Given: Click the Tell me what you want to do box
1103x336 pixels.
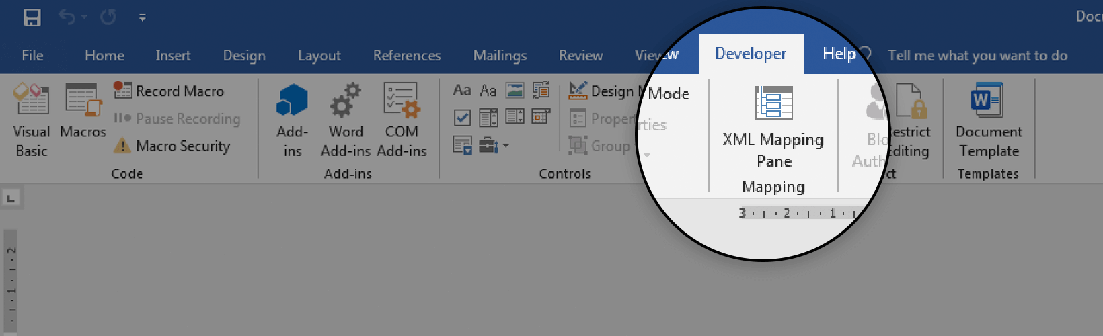Looking at the screenshot, I should [977, 56].
